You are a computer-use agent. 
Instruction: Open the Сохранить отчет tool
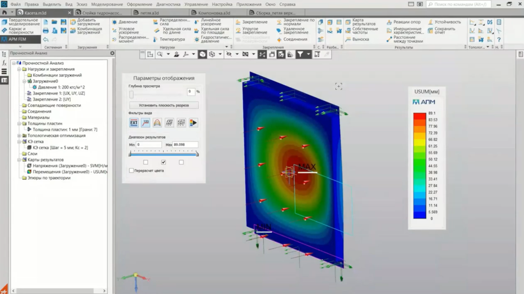pos(445,30)
